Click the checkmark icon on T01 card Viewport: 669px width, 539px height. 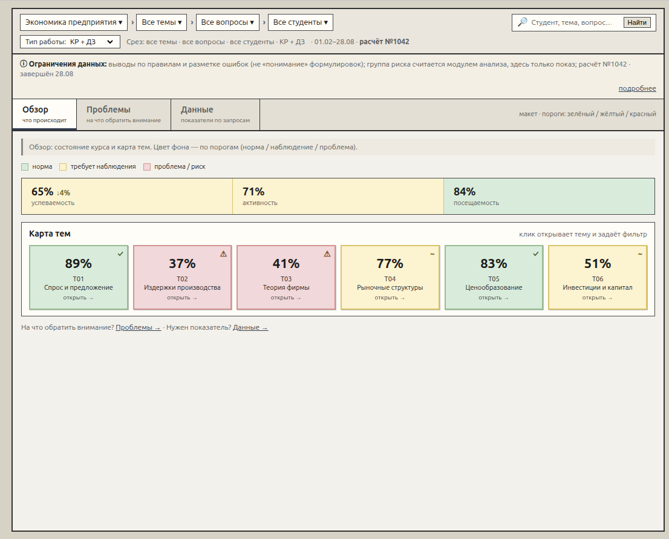pyautogui.click(x=120, y=254)
